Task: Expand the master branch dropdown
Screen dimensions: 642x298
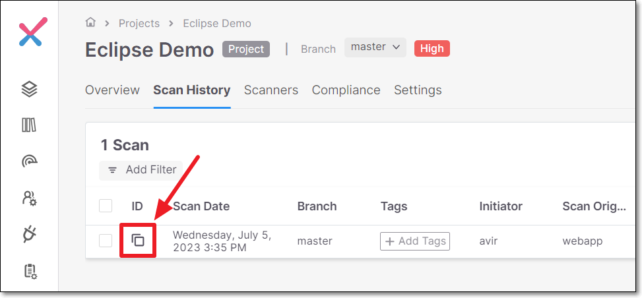Action: point(375,47)
